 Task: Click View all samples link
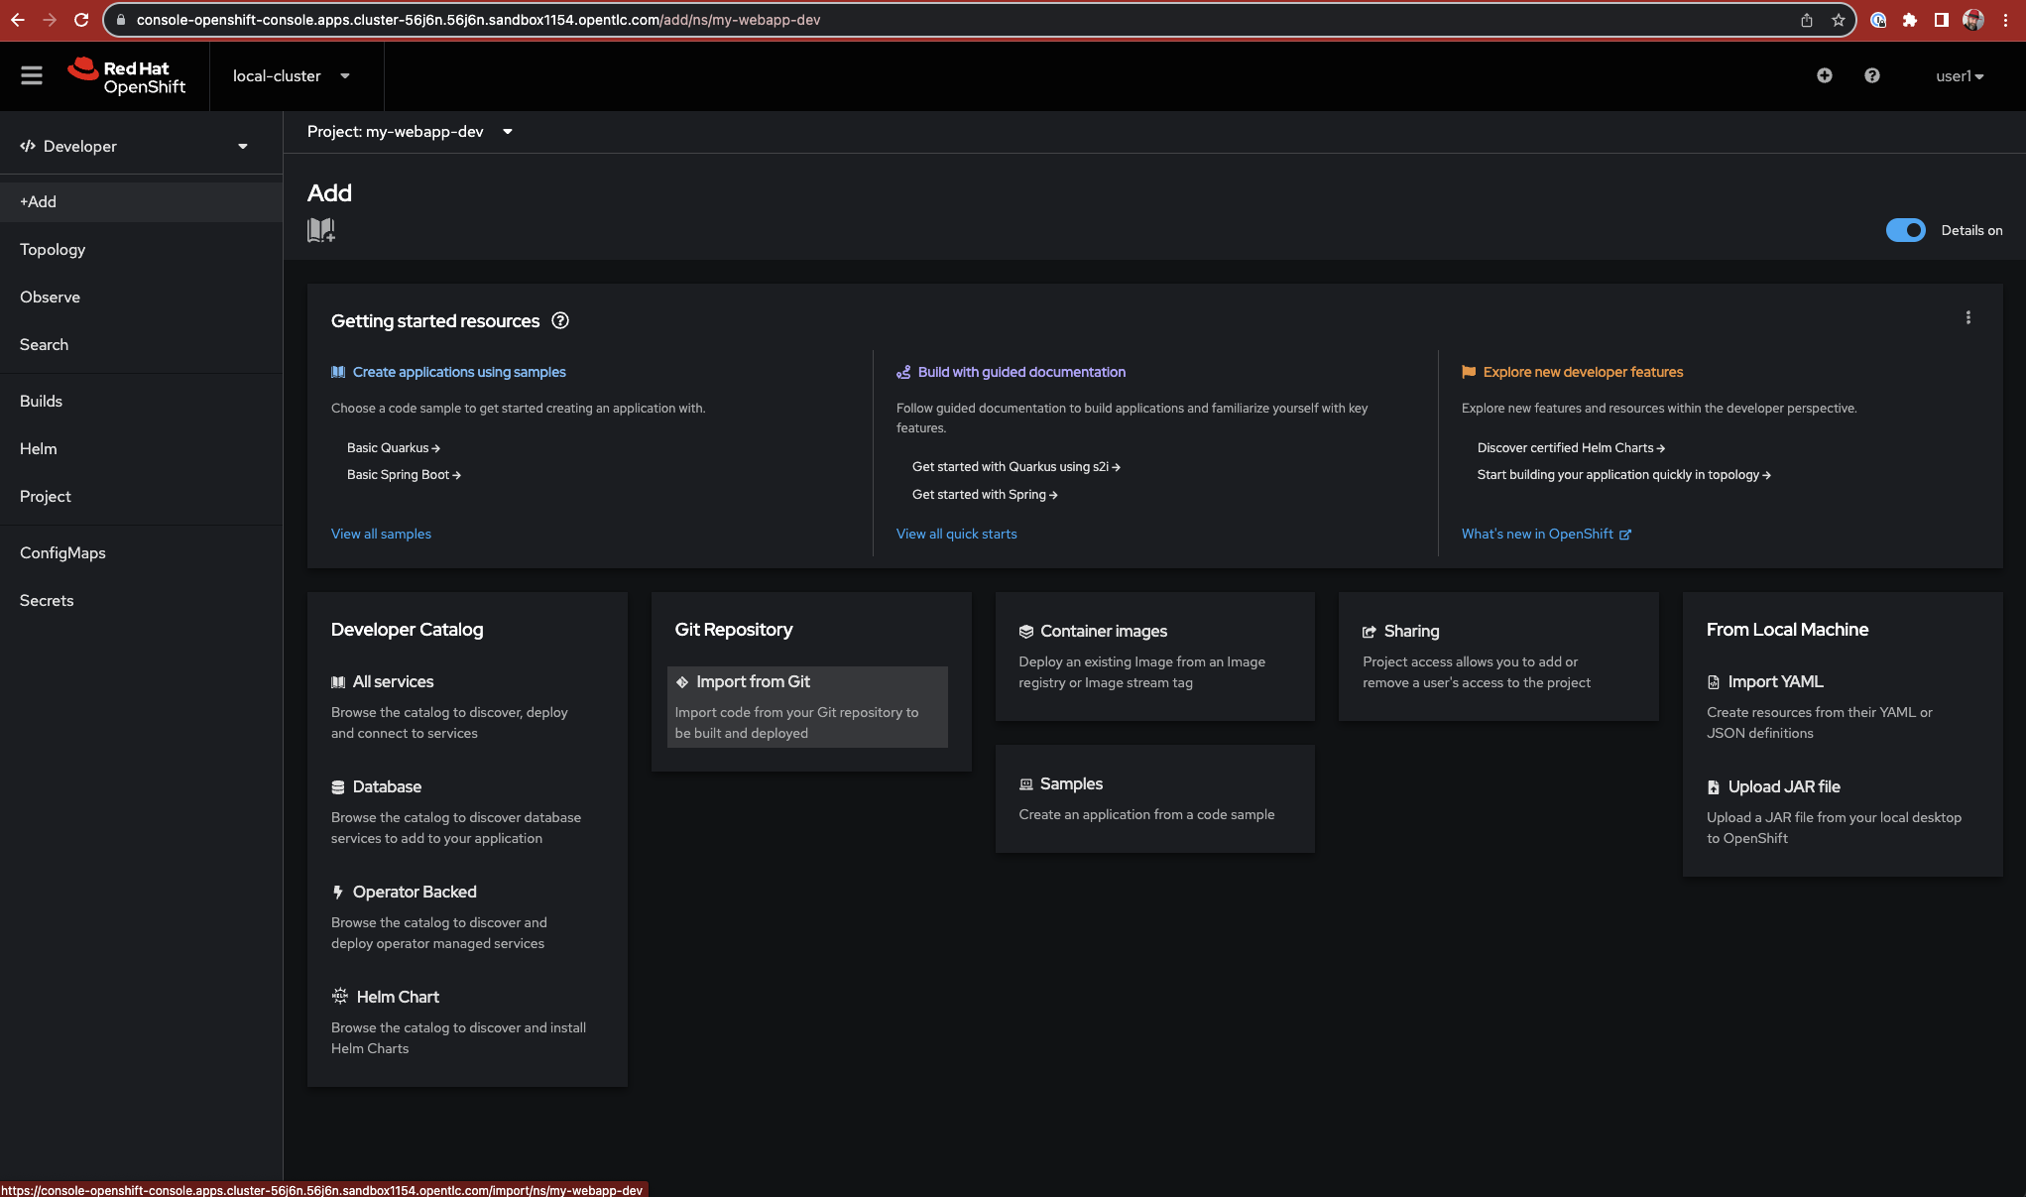point(381,534)
